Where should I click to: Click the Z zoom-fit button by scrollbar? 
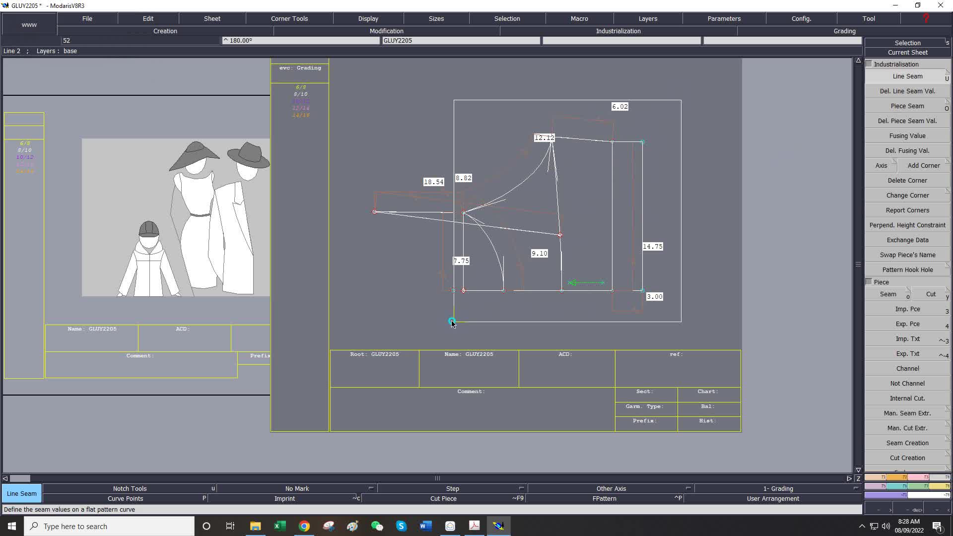coord(858,478)
